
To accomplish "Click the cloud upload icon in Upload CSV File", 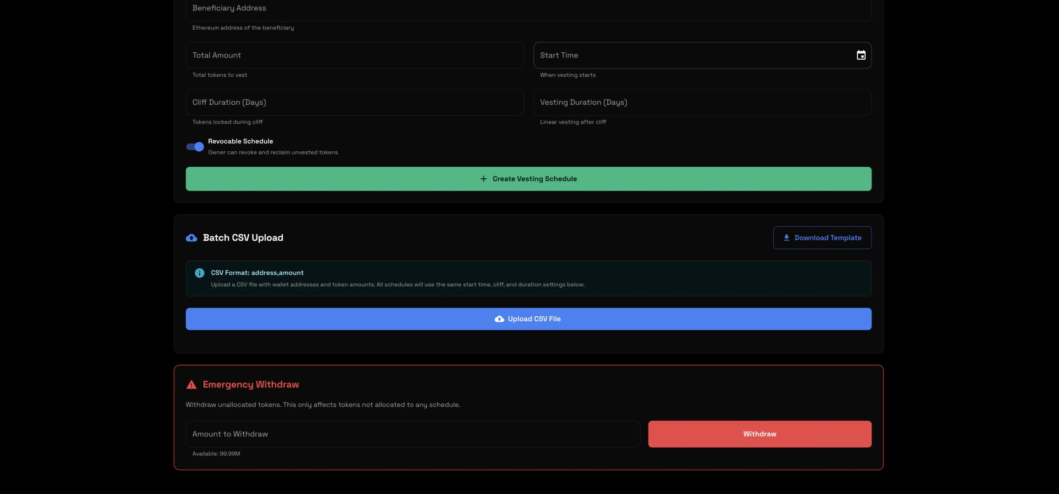I will (499, 319).
